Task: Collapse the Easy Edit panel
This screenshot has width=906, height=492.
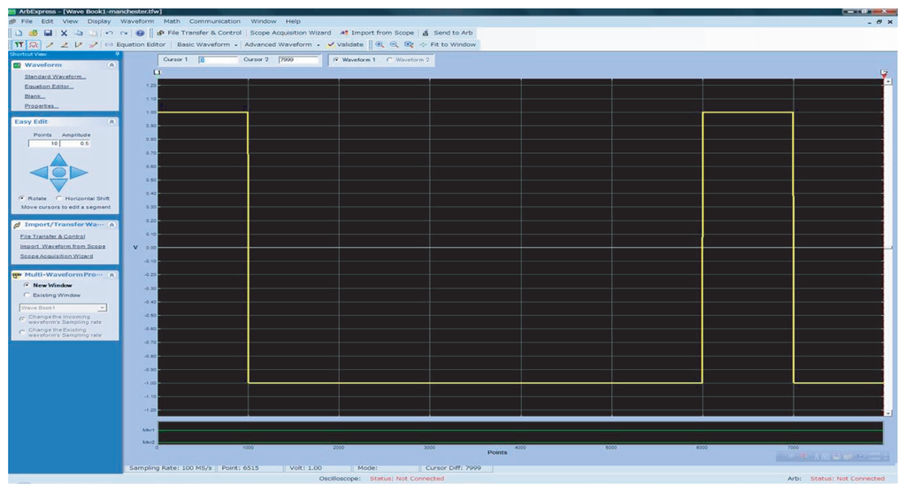Action: click(111, 121)
